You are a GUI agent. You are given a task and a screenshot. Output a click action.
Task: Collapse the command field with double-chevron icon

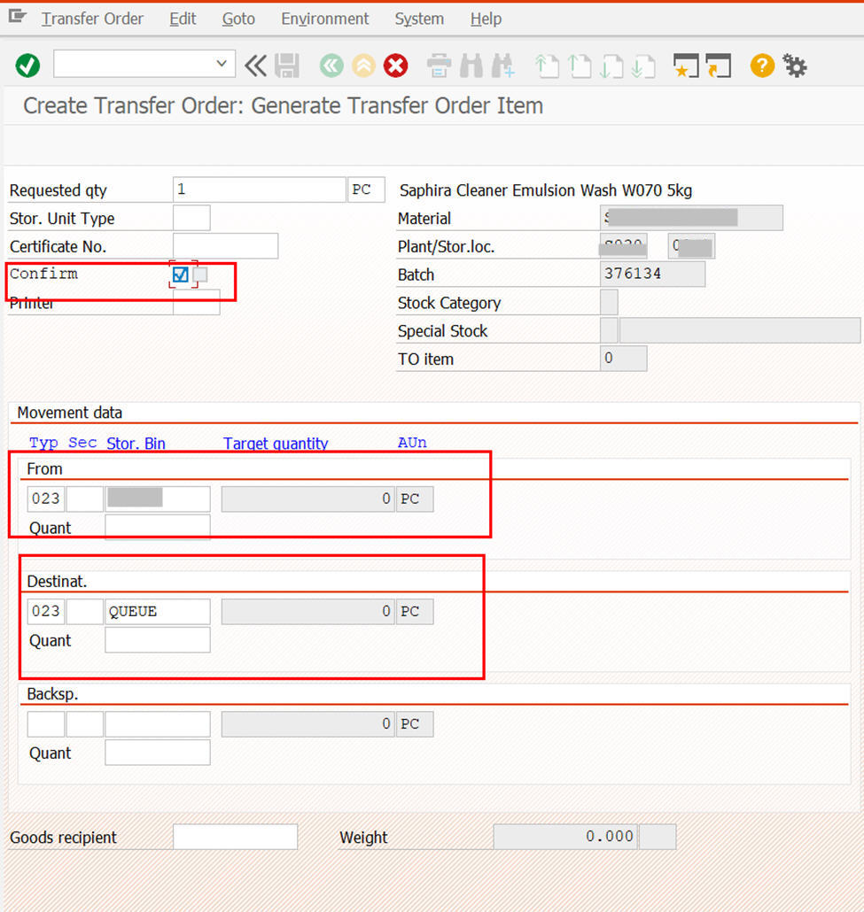tap(255, 66)
